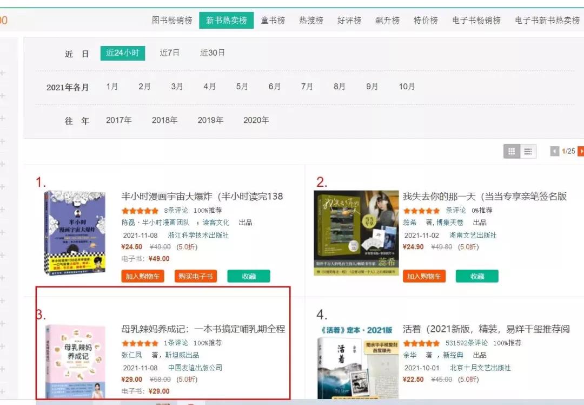Image resolution: width=584 pixels, height=405 pixels.
Task: Select the 2019年 year filter
Action: [210, 120]
